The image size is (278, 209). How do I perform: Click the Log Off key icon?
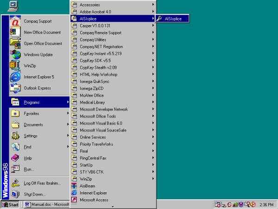(x=15, y=183)
